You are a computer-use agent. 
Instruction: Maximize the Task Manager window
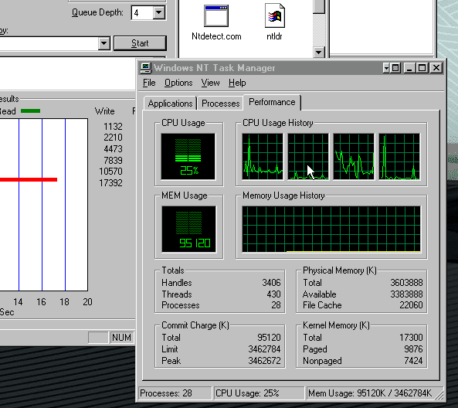(x=422, y=68)
